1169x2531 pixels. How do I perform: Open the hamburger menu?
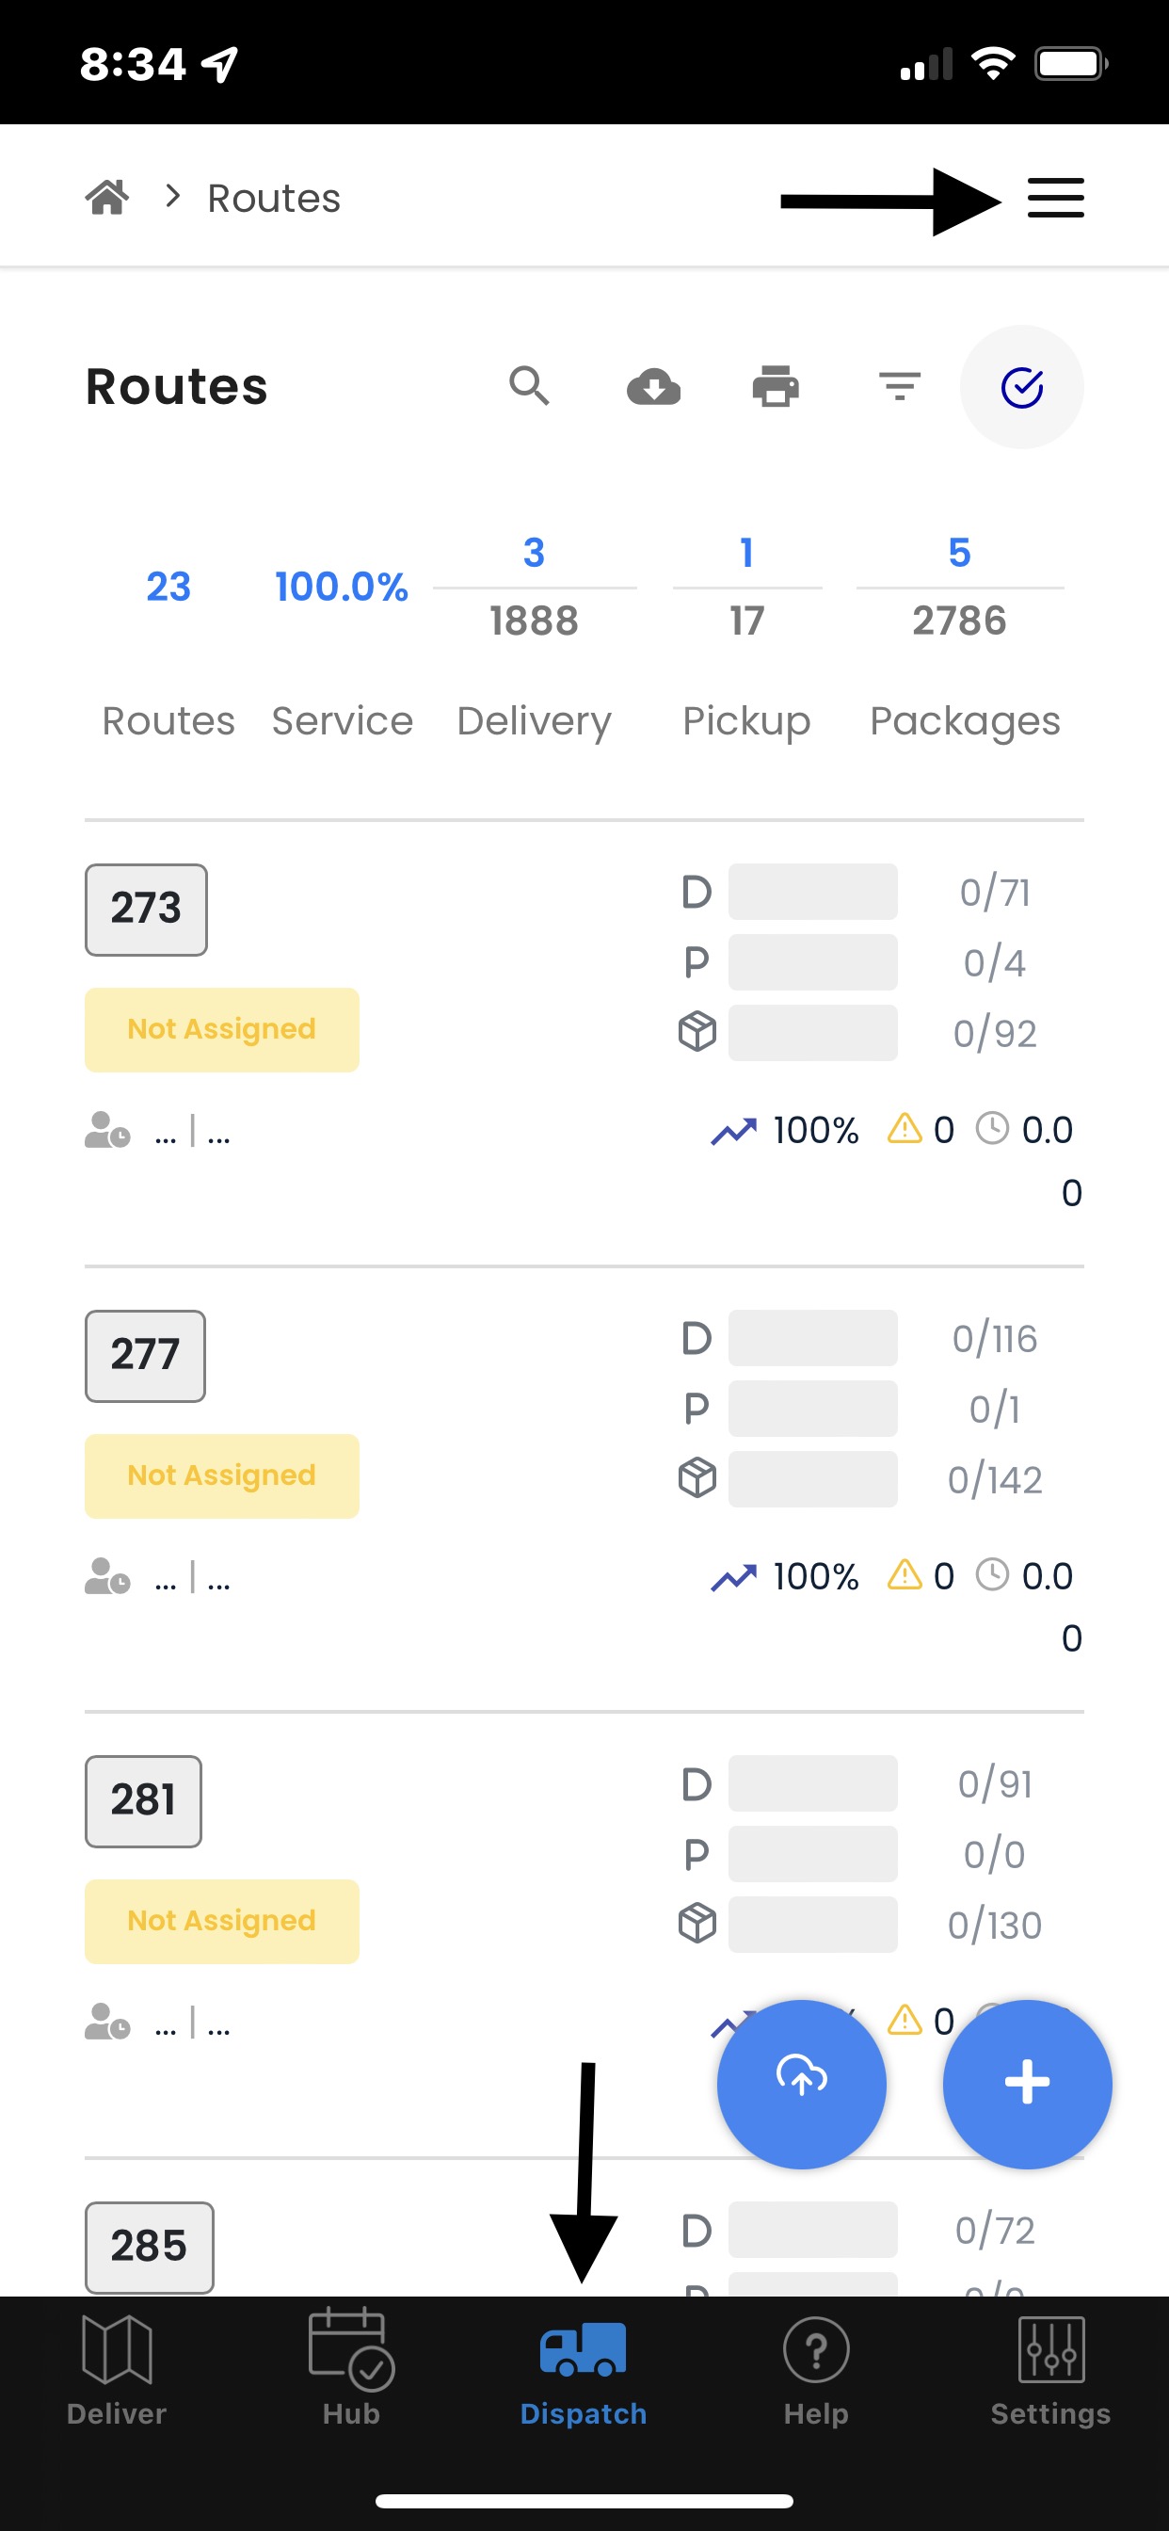pos(1055,198)
